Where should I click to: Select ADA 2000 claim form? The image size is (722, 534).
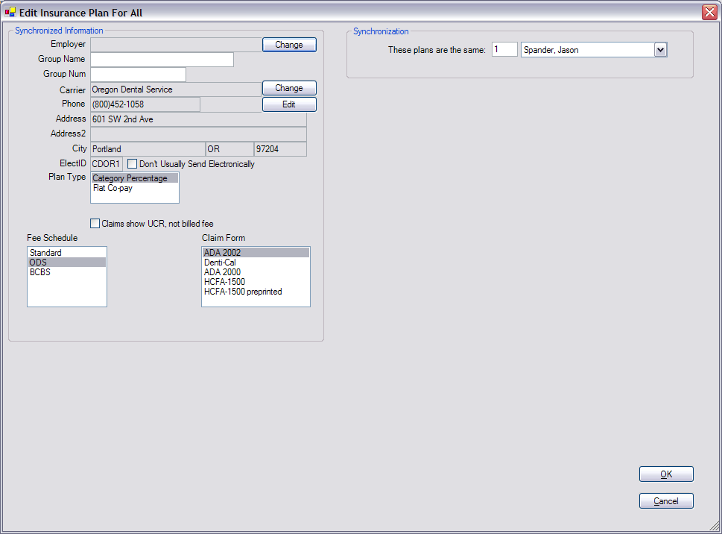click(x=222, y=272)
